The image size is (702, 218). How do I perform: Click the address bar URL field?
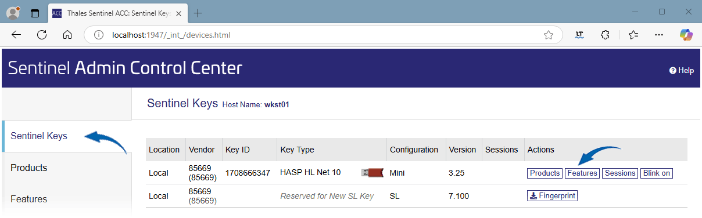(x=323, y=35)
